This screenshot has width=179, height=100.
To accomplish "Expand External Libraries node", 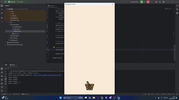I will (6, 42).
